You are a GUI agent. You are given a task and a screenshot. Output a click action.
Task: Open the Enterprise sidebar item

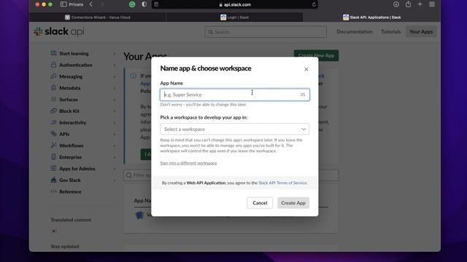click(70, 157)
